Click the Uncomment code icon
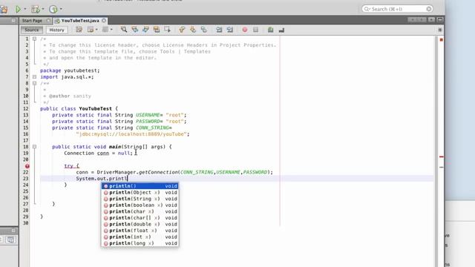The height and width of the screenshot is (267, 475). (x=281, y=30)
